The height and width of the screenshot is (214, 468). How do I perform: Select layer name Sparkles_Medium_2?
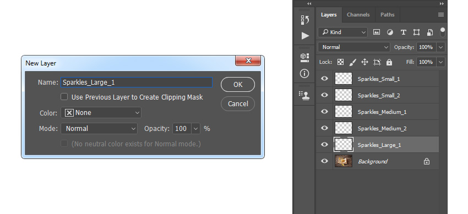pyautogui.click(x=382, y=129)
